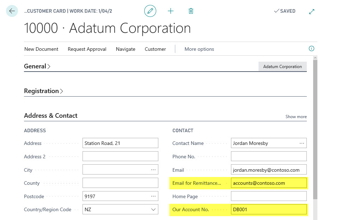This screenshot has height=220, width=341.
Task: Click the pencil edit icon
Action: pos(150,11)
